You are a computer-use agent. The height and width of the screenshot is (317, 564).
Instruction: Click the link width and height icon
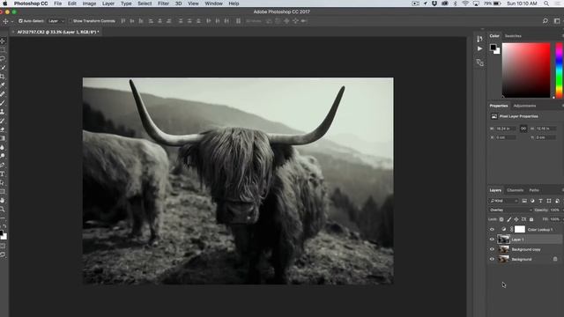click(523, 129)
